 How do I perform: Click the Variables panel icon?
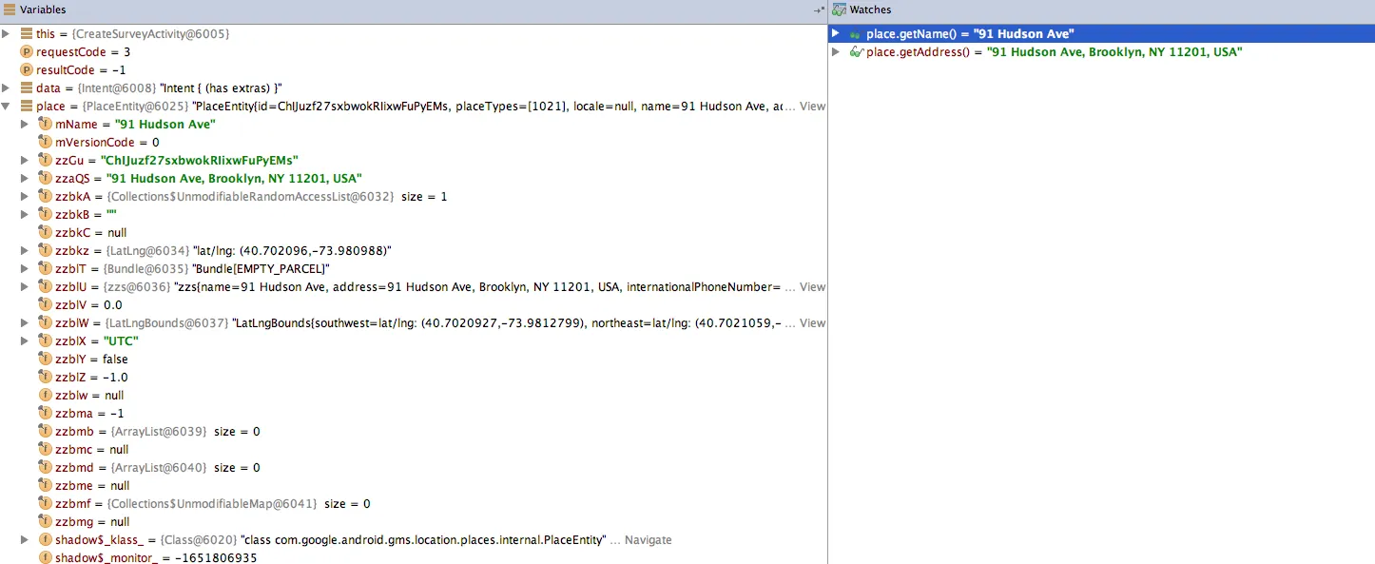point(10,10)
